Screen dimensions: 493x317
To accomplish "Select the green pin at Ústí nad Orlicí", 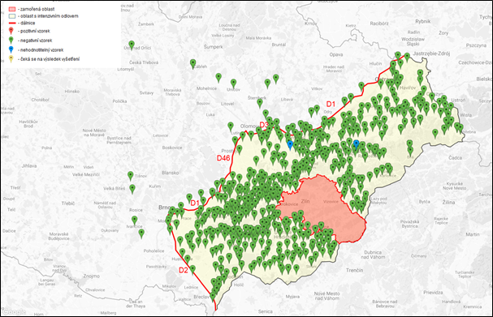I will (x=132, y=45).
